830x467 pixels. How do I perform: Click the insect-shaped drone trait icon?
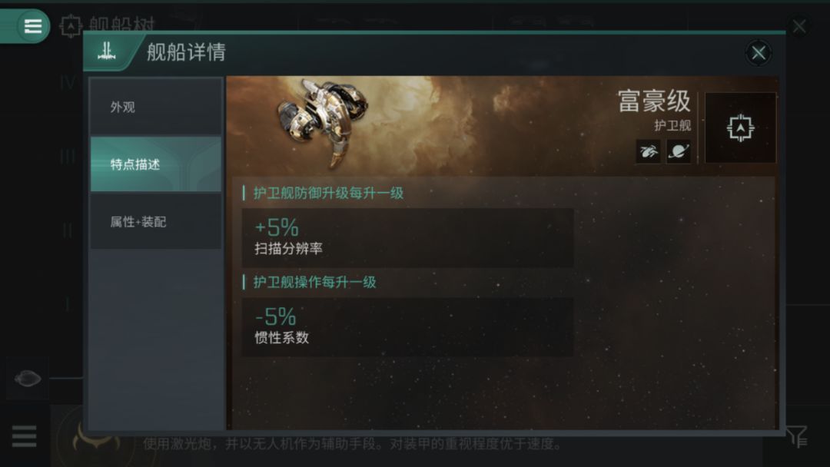click(x=649, y=152)
